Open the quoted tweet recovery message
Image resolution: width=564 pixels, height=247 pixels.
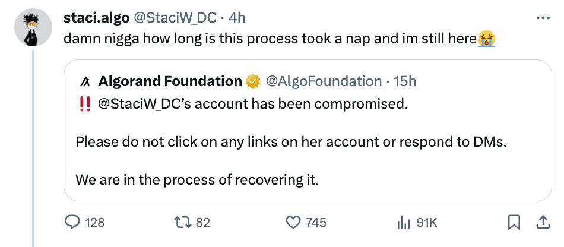197,179
